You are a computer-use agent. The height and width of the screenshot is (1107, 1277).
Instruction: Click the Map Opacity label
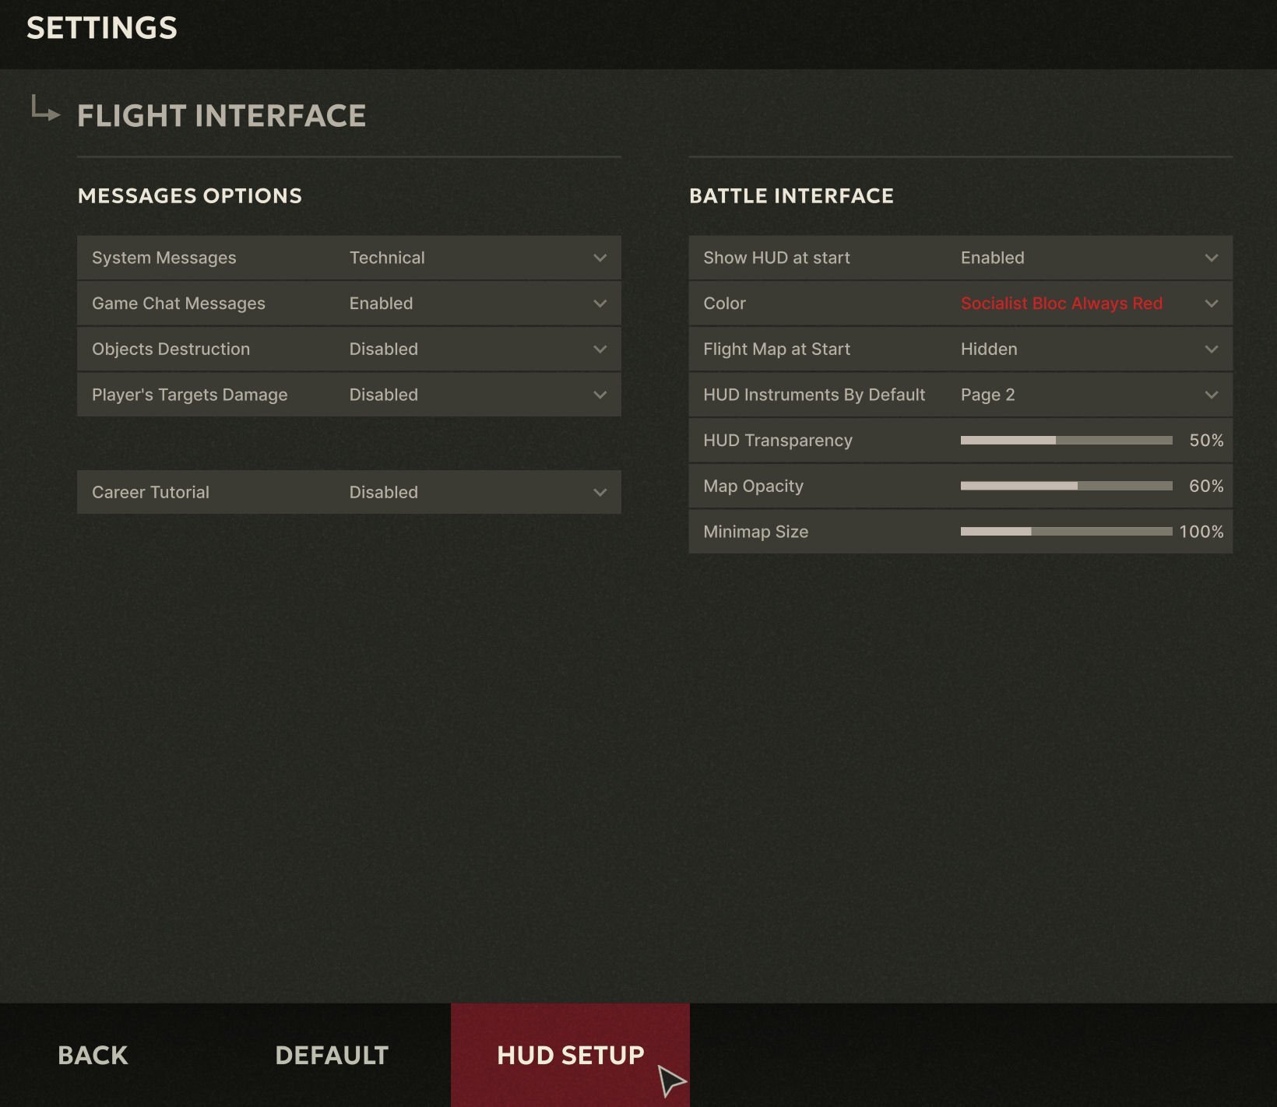click(x=753, y=486)
